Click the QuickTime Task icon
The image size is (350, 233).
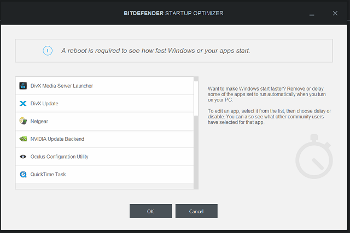coord(23,174)
